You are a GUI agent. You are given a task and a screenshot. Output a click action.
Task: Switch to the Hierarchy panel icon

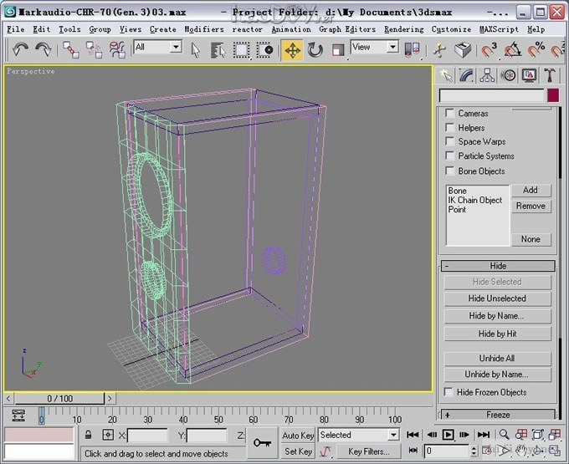[x=488, y=76]
